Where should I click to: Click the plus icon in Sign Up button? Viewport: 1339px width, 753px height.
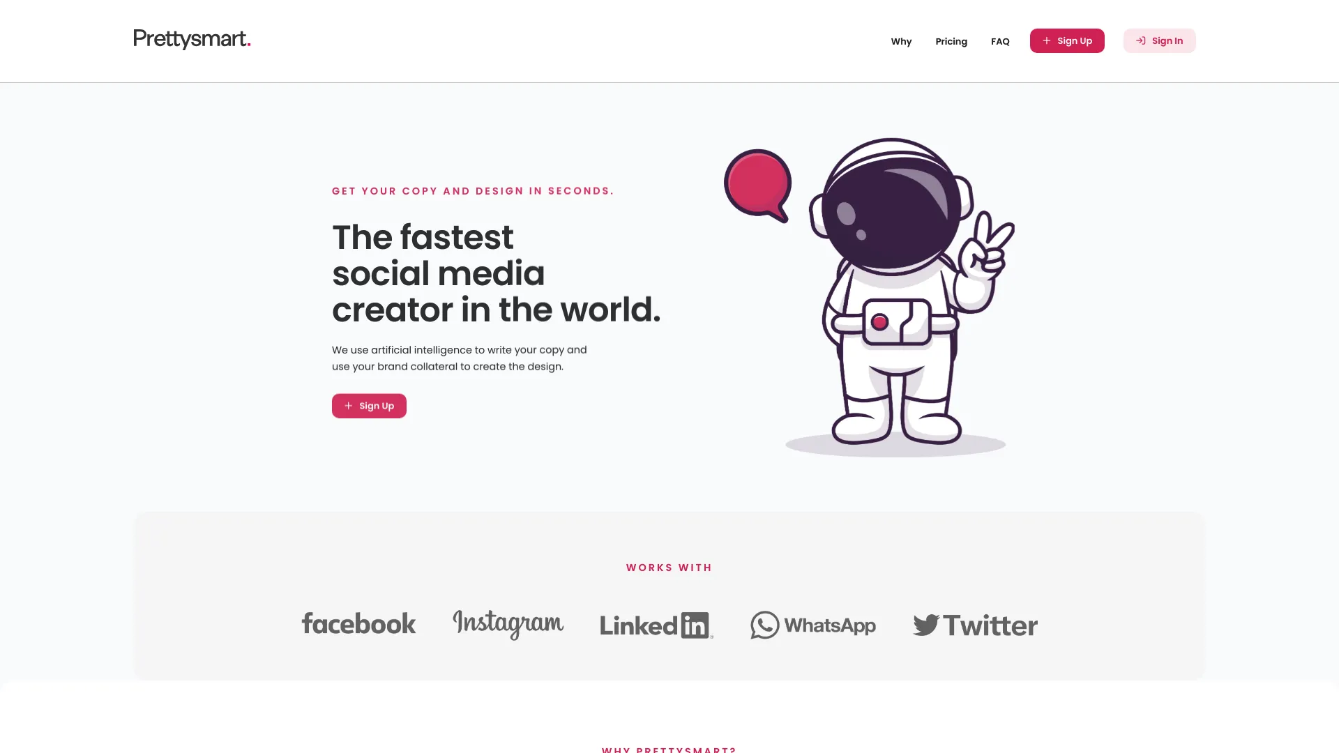(x=1047, y=40)
